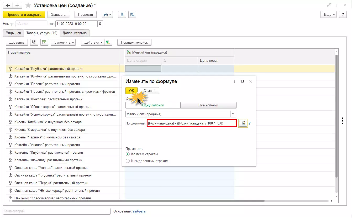The height and width of the screenshot is (218, 352).
Task: Click the box icon of Капкейки "Шоколад" row
Action: [10, 99]
